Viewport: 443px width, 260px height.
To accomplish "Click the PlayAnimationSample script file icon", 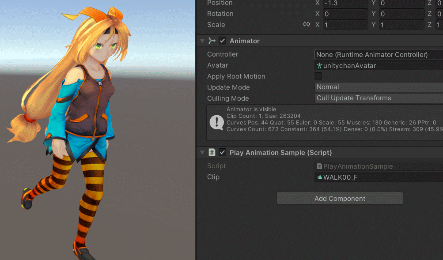I will [319, 166].
